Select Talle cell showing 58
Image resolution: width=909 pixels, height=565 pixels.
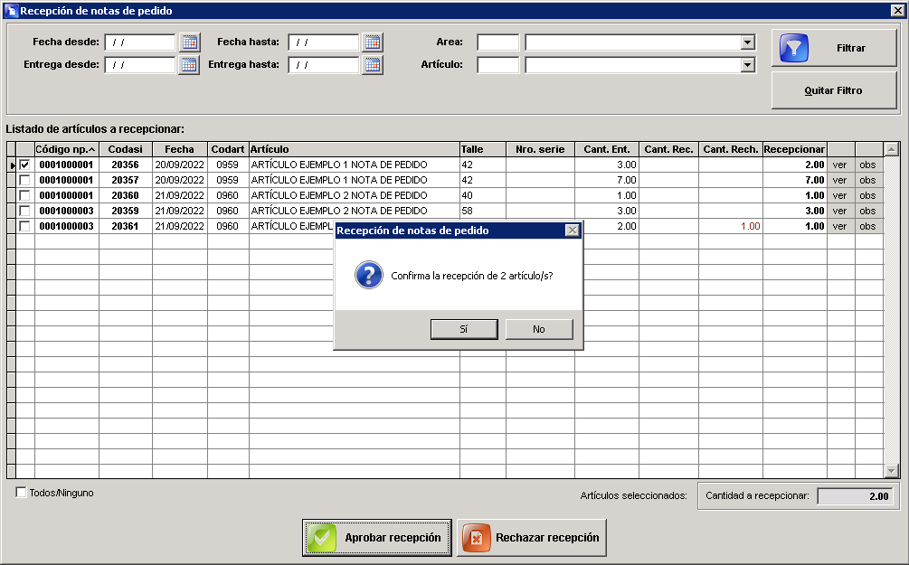pyautogui.click(x=483, y=211)
